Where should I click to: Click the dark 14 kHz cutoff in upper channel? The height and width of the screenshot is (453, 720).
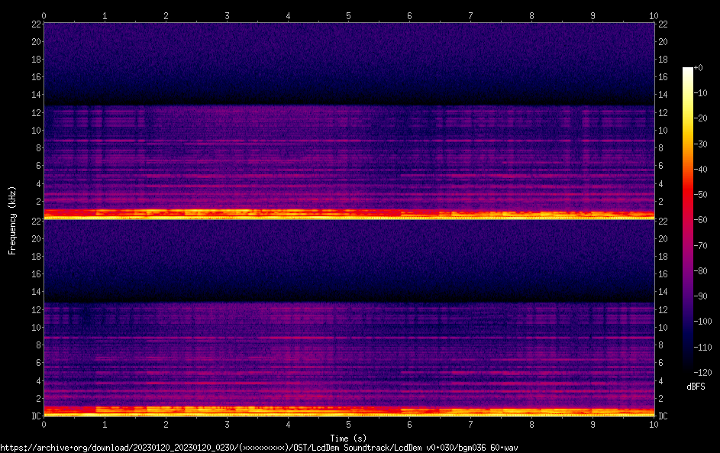[x=349, y=98]
